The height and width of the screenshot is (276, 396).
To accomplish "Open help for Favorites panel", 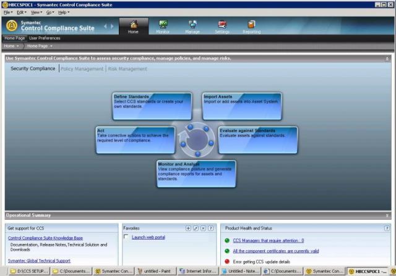I will click(210, 228).
